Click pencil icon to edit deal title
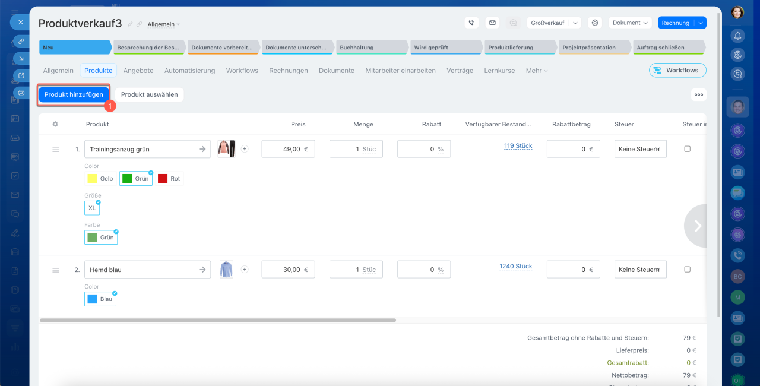This screenshot has height=386, width=760. click(x=130, y=24)
